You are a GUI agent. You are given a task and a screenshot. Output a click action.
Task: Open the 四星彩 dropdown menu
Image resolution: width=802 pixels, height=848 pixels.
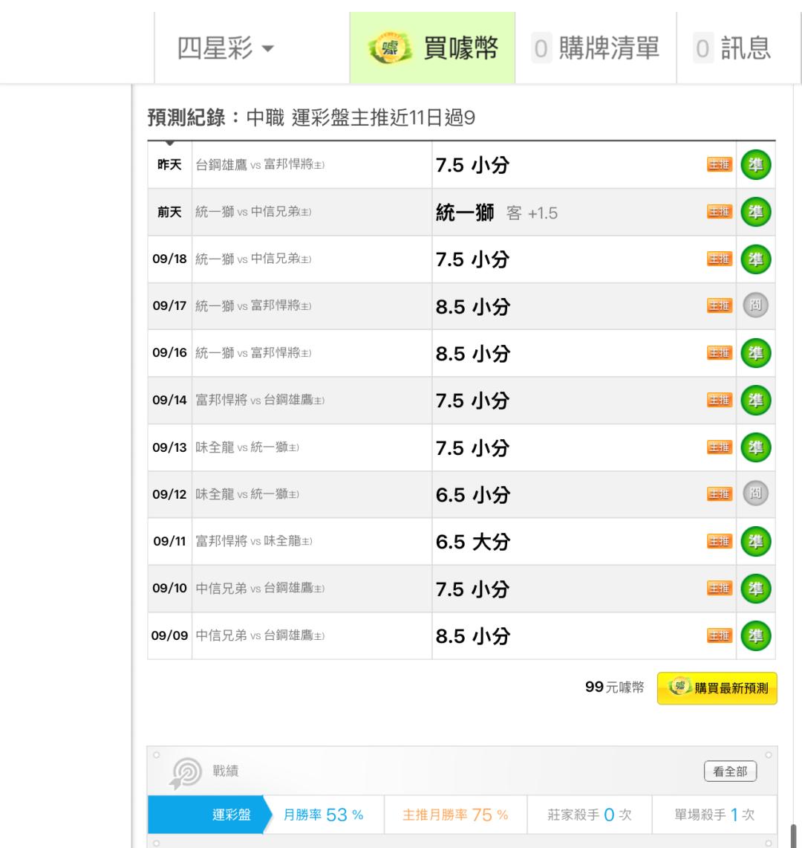tap(225, 48)
